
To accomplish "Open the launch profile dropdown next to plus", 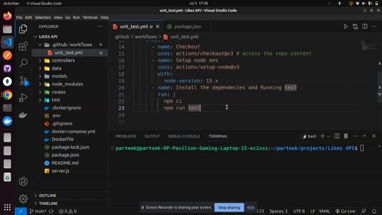I will 328,136.
